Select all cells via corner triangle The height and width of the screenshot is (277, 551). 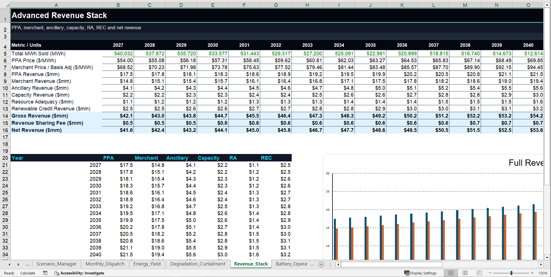[5, 5]
